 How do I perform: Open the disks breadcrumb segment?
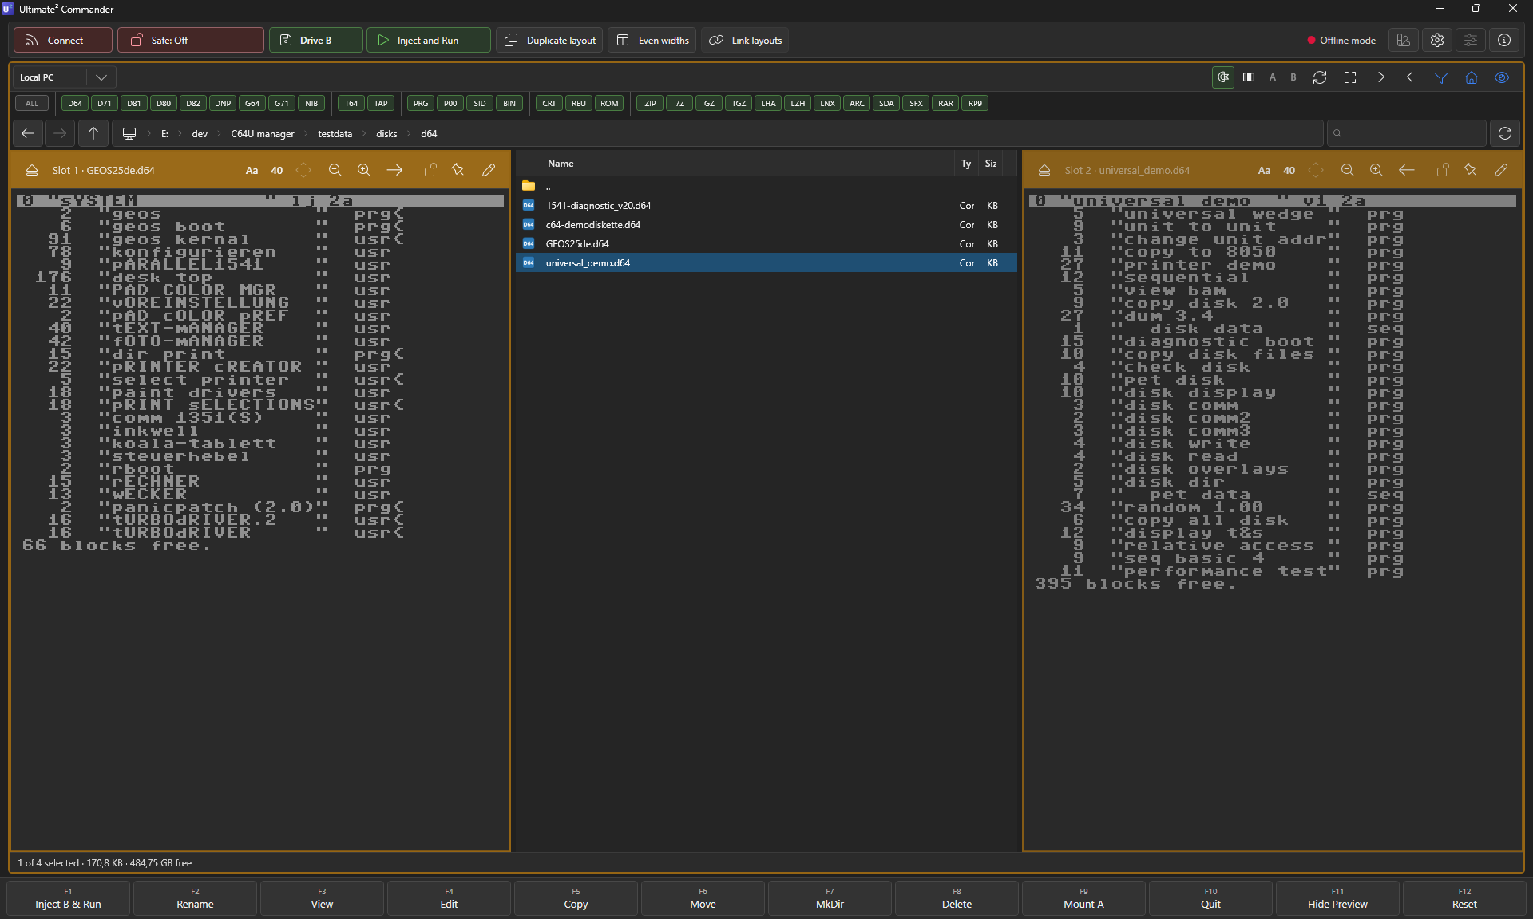click(386, 134)
